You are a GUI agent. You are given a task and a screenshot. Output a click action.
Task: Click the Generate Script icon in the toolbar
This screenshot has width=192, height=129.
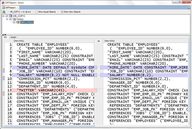pos(4,12)
